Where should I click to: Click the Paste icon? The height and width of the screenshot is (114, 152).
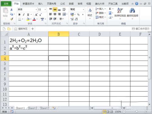click(5, 10)
